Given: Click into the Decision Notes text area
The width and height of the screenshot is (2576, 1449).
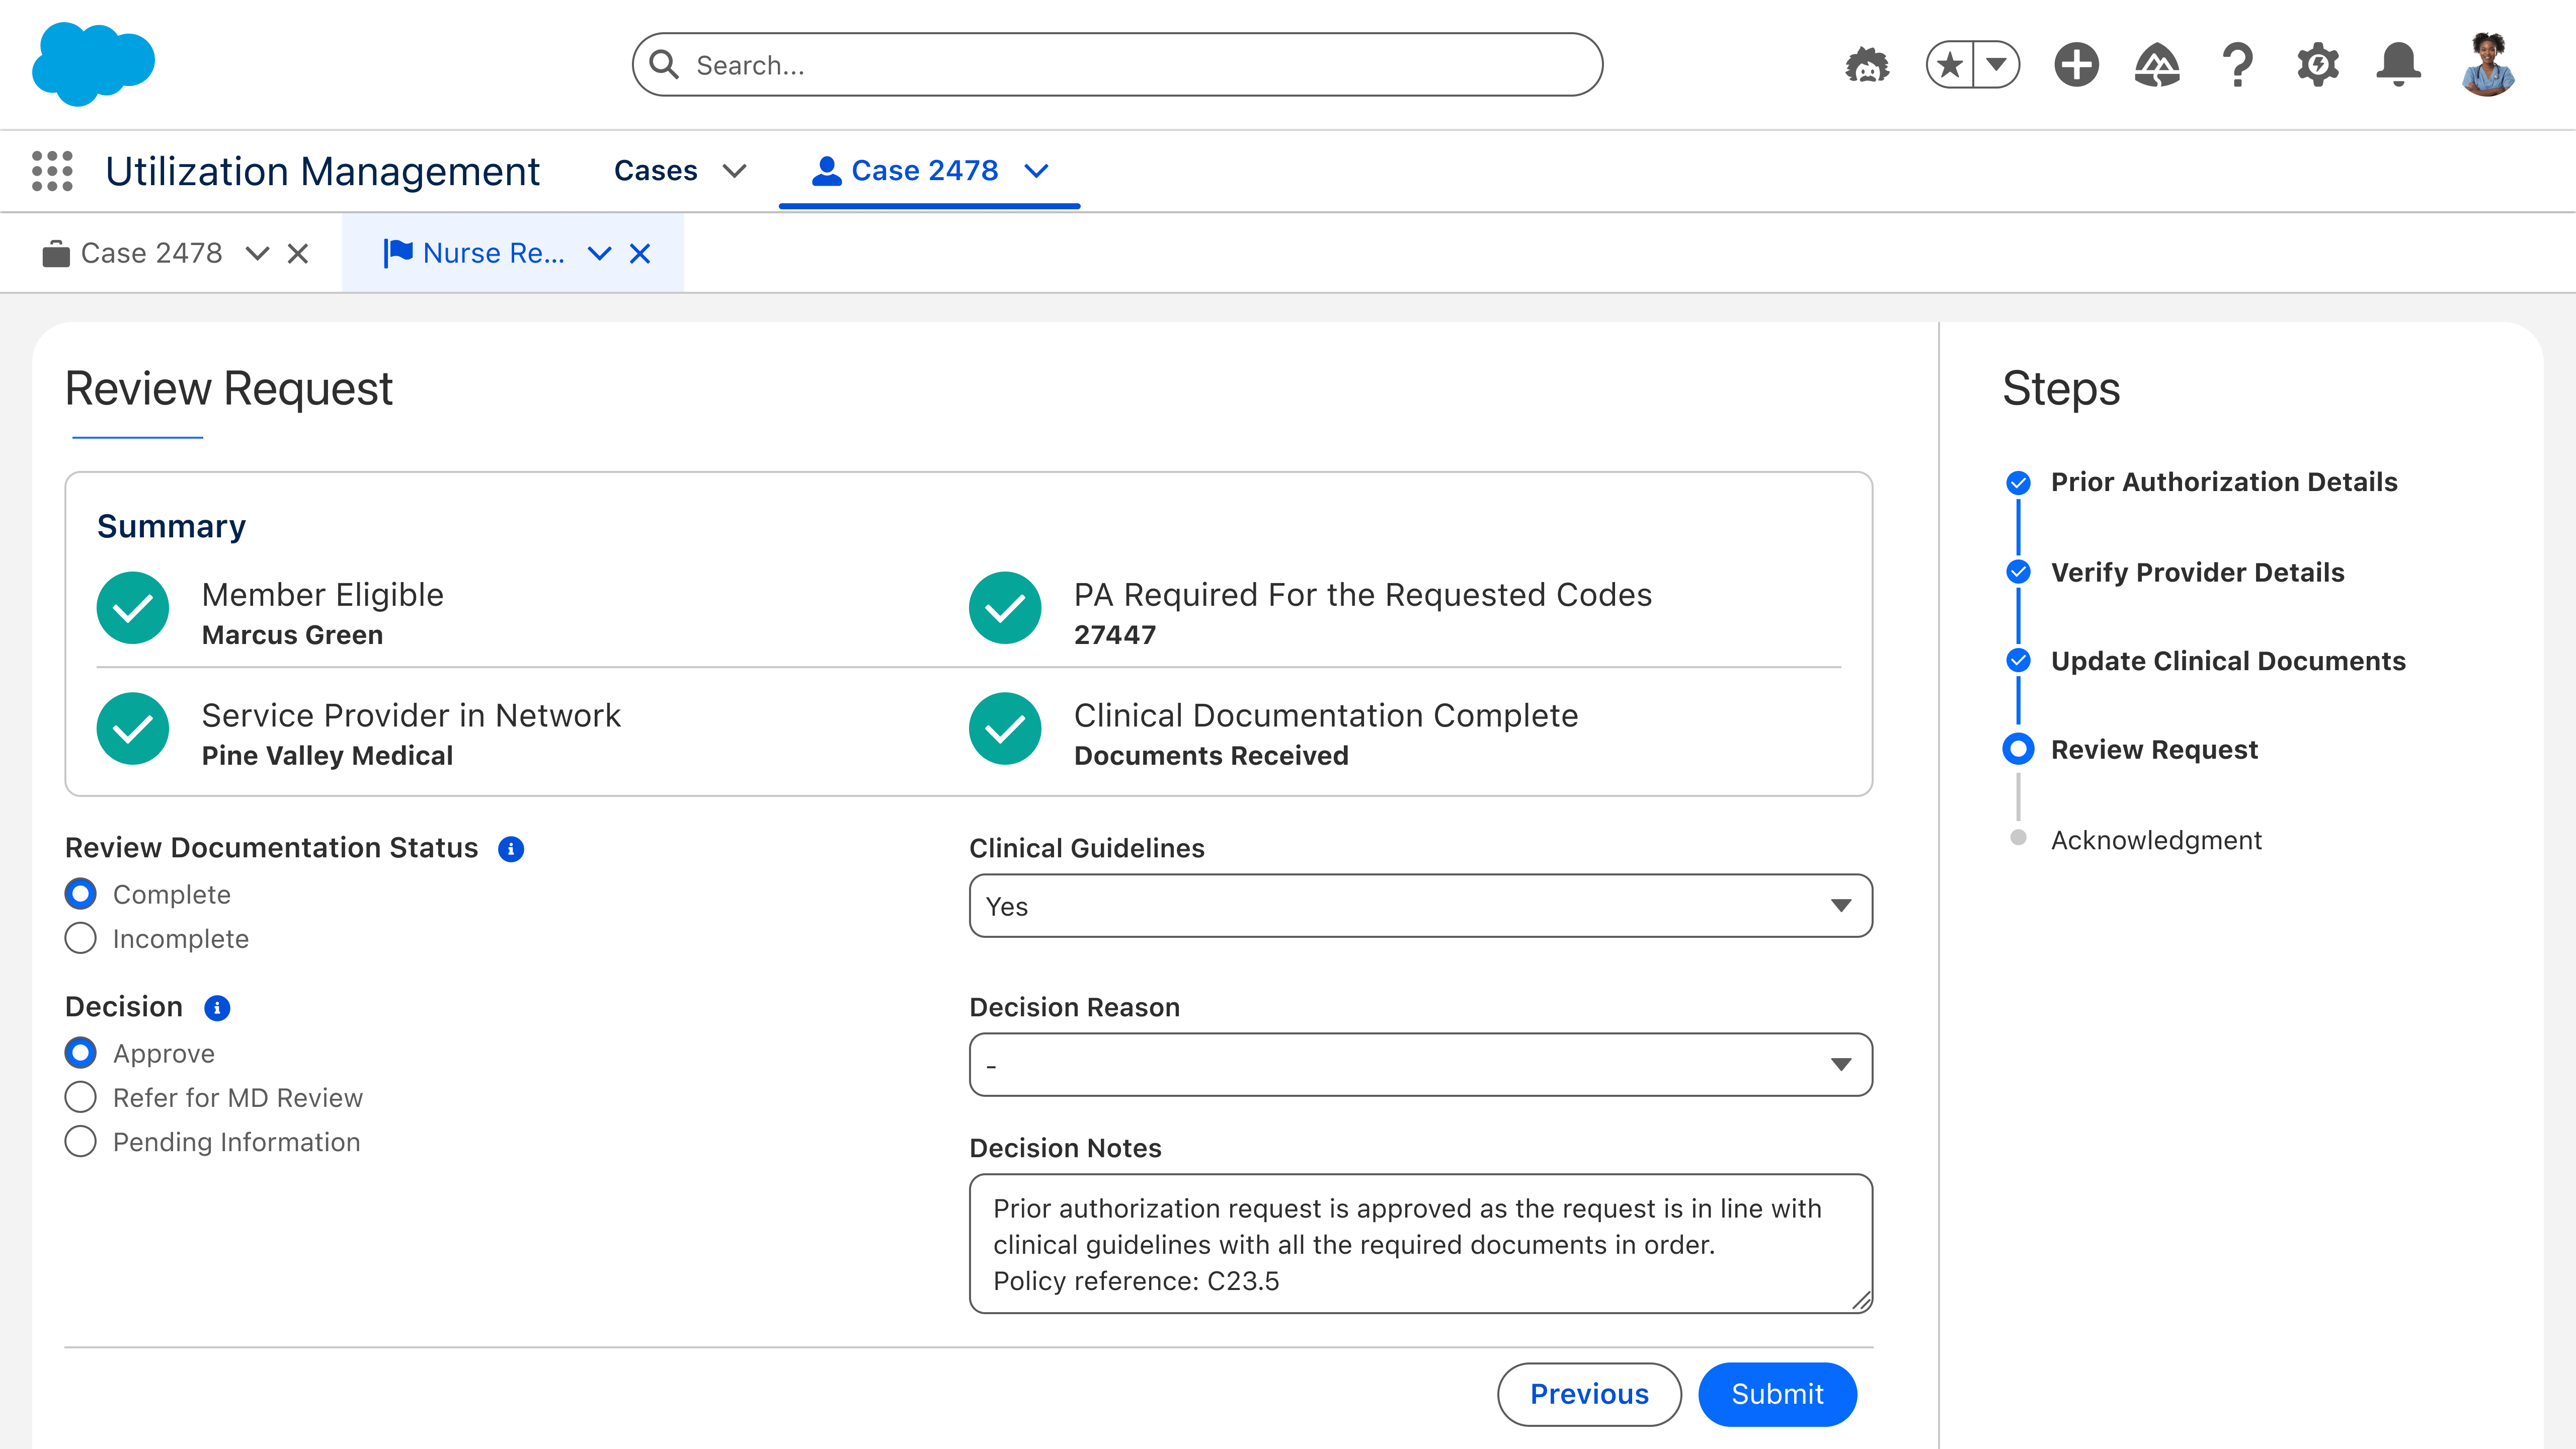Looking at the screenshot, I should pyautogui.click(x=1420, y=1244).
